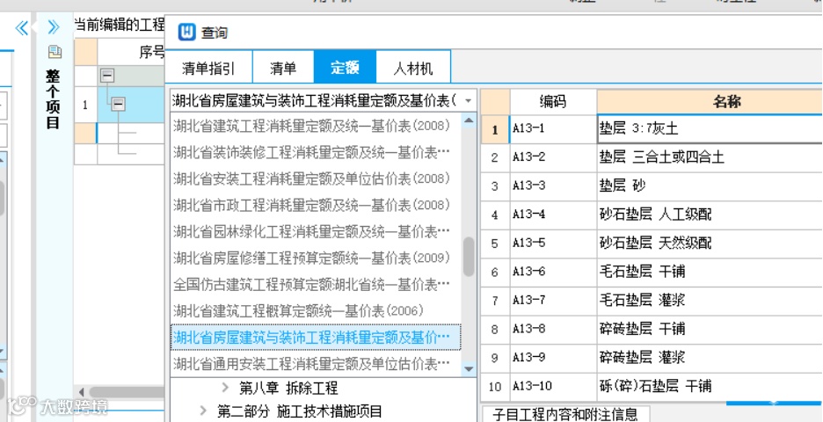Click code cell A13-10
823x422 pixels.
(553, 387)
